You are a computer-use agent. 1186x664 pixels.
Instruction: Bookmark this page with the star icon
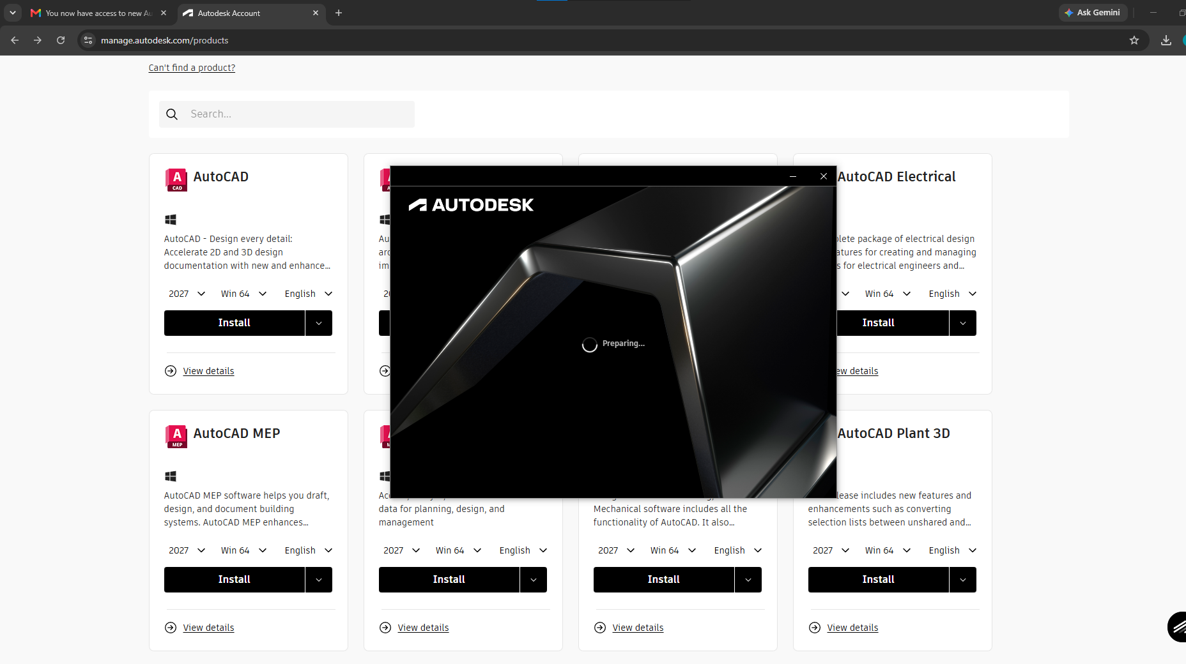[1134, 40]
